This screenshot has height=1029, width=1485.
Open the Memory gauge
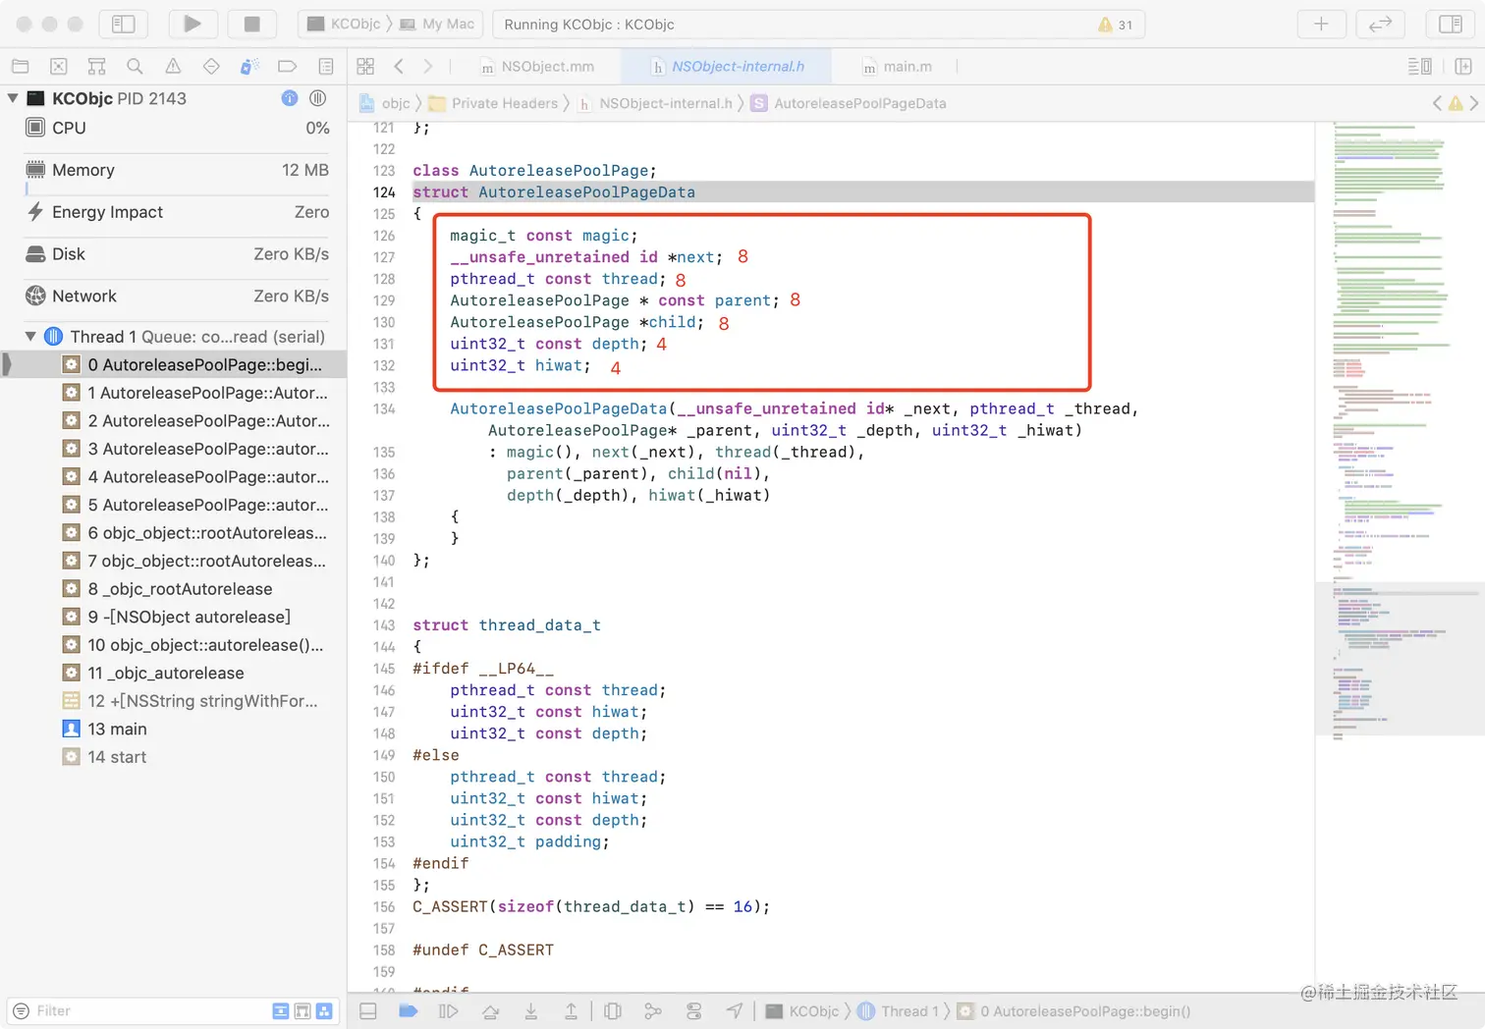tap(177, 170)
